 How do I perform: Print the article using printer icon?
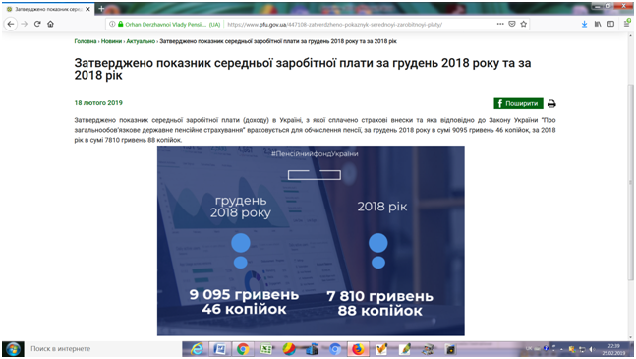(551, 104)
